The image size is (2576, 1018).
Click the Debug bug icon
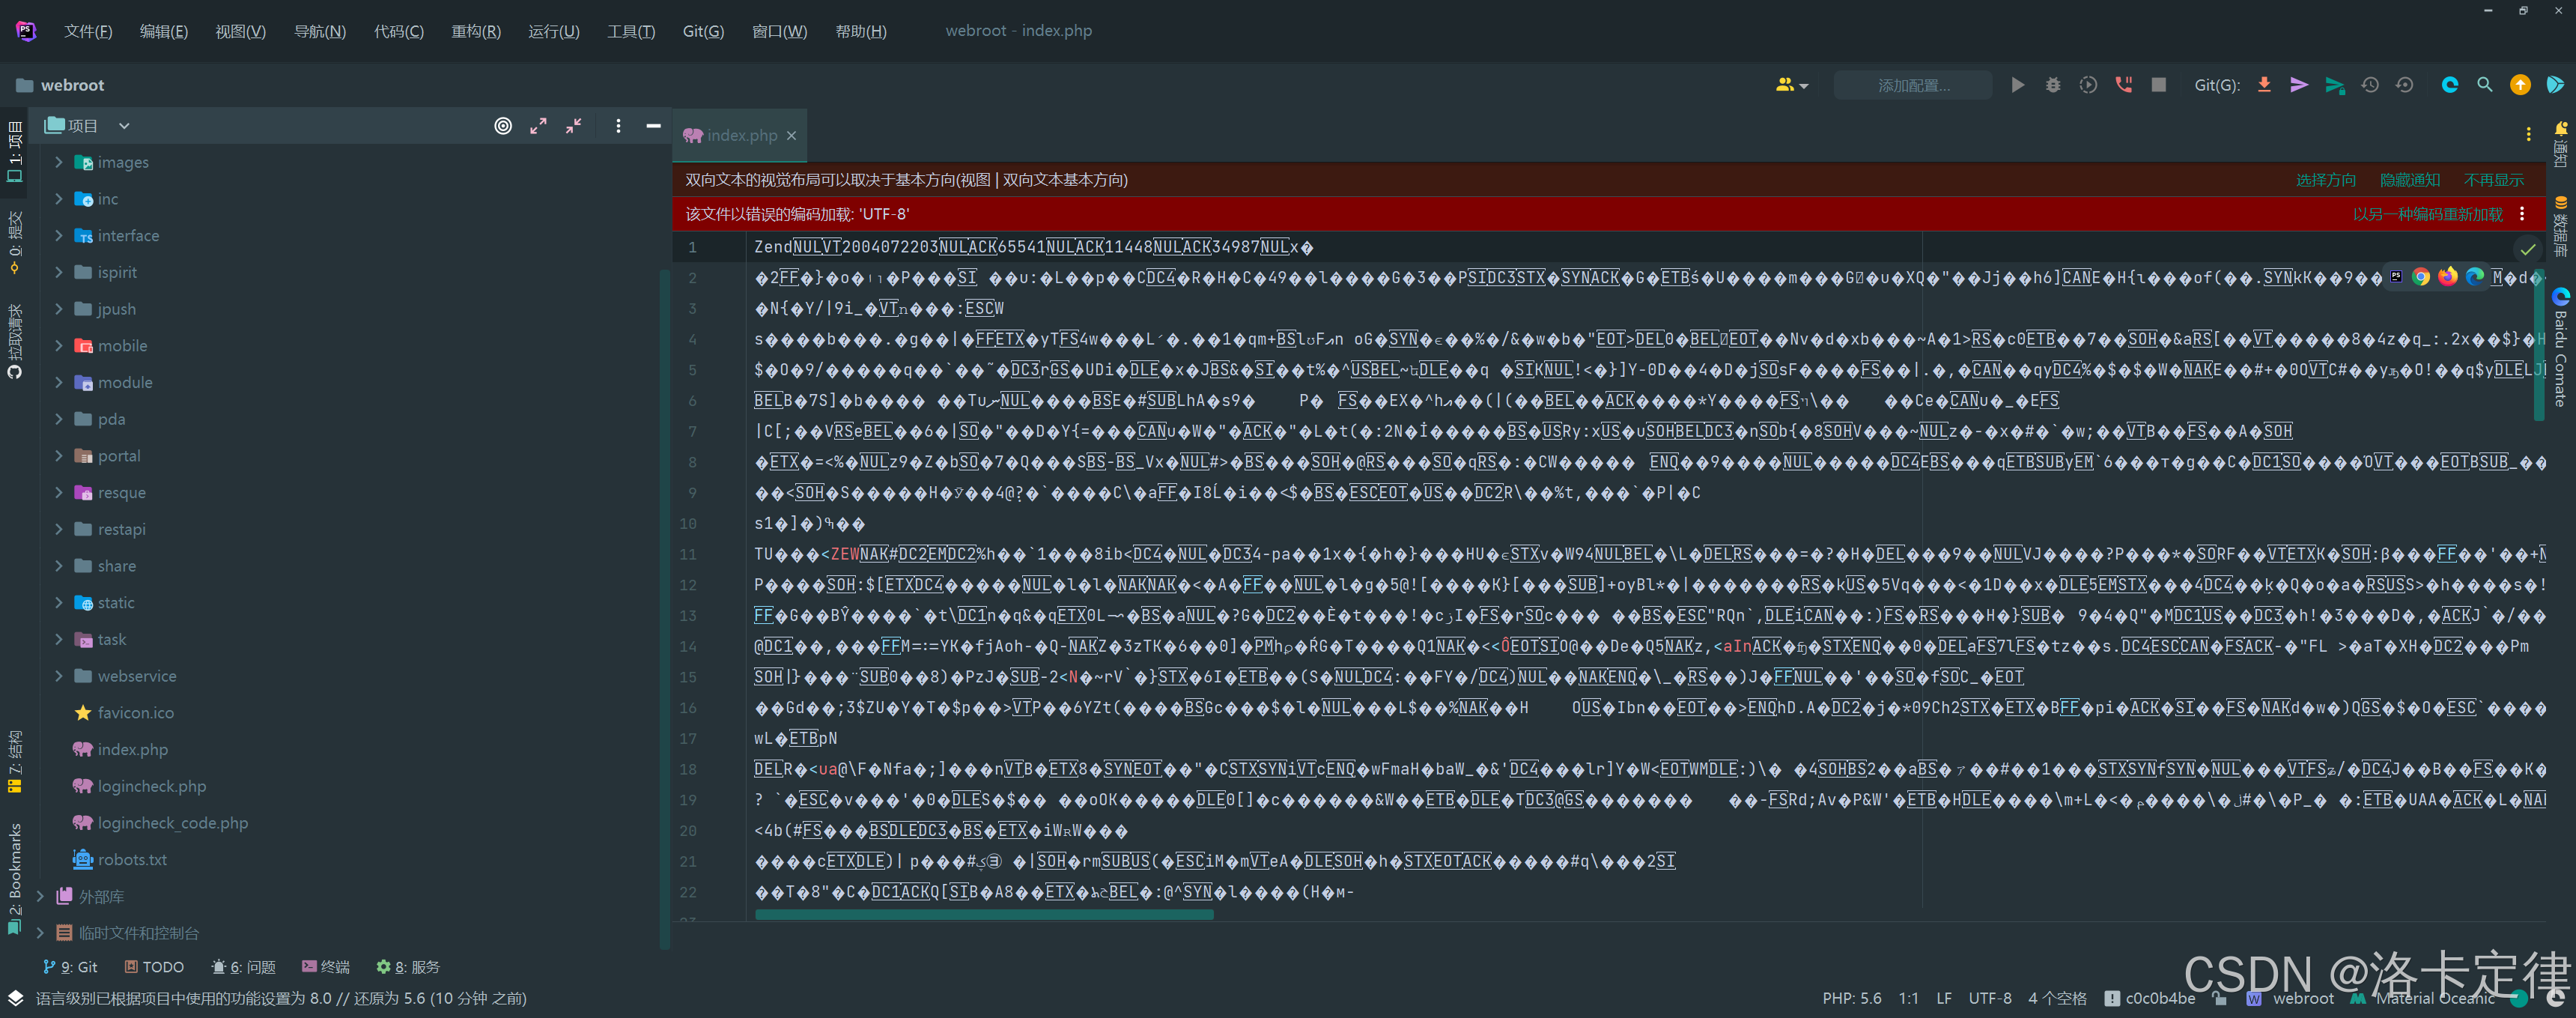click(2052, 85)
